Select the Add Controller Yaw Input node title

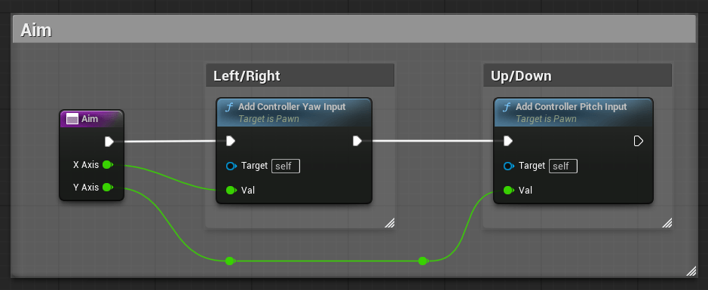tap(292, 107)
